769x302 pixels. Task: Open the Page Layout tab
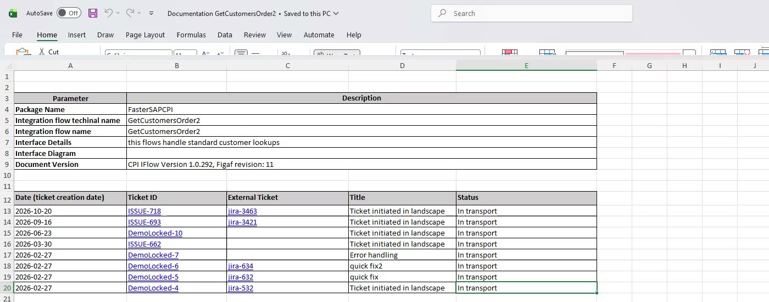[145, 35]
